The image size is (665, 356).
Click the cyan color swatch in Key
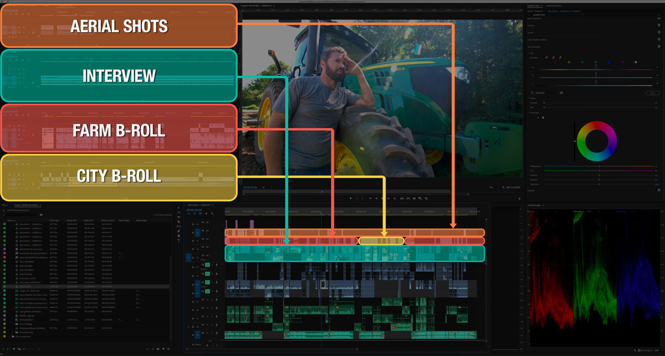tap(596, 62)
